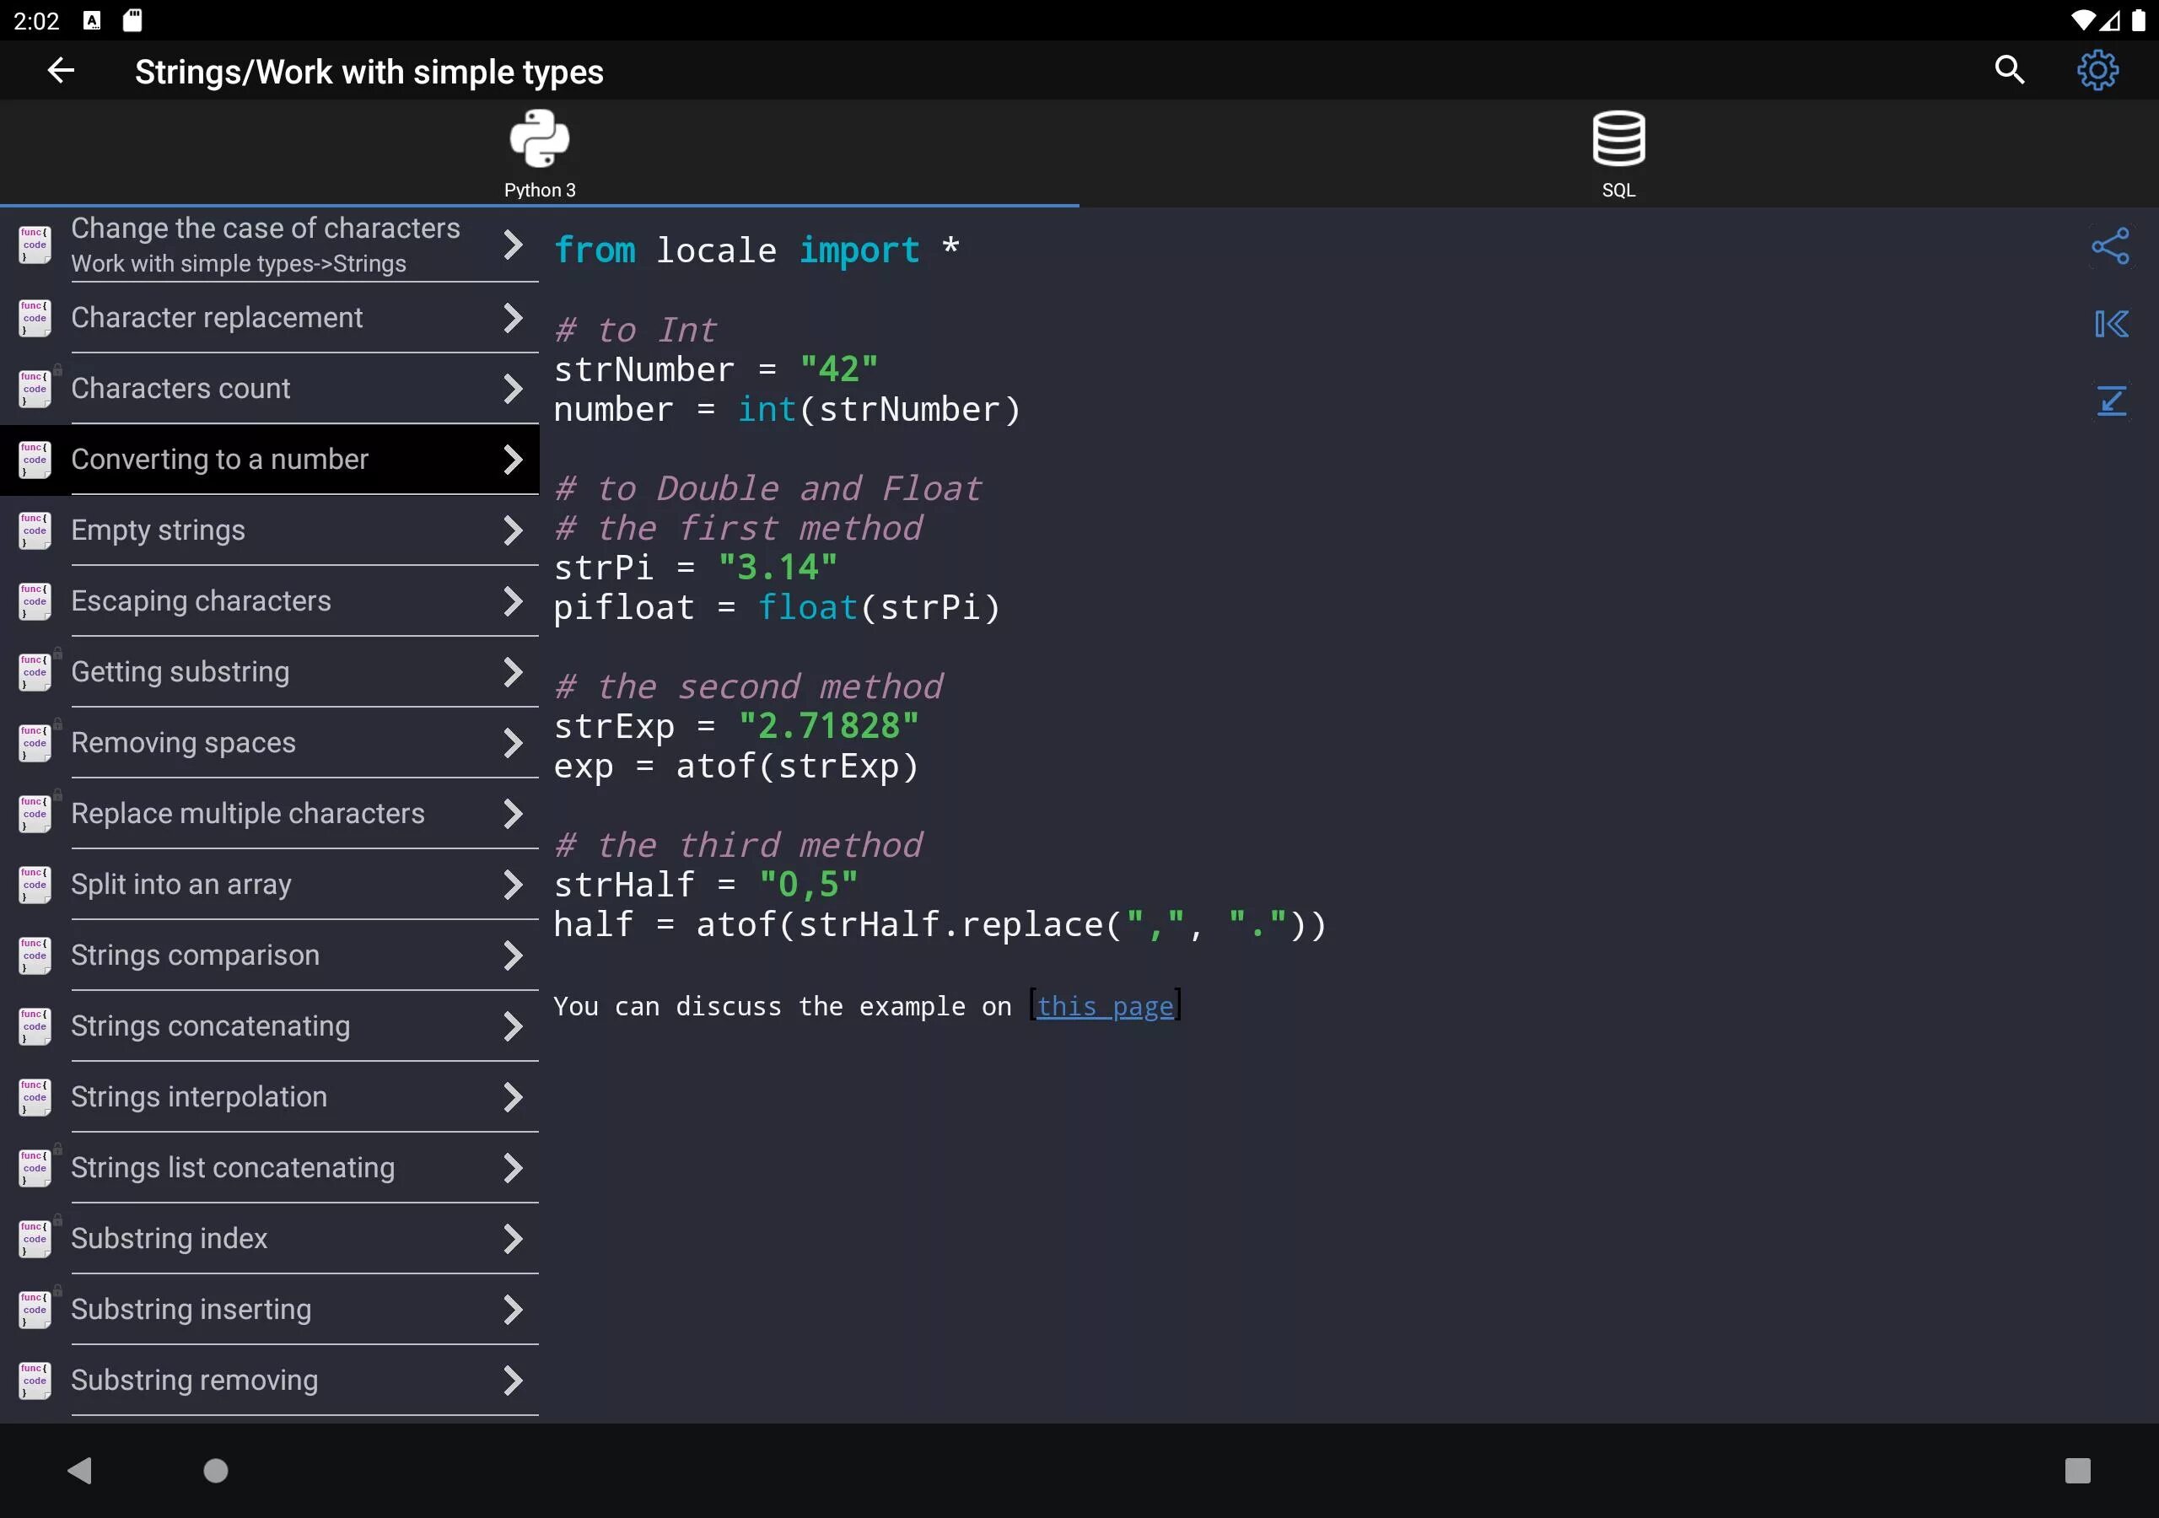Viewport: 2159px width, 1518px height.
Task: Click code icon beside Getting substring
Action: click(35, 672)
